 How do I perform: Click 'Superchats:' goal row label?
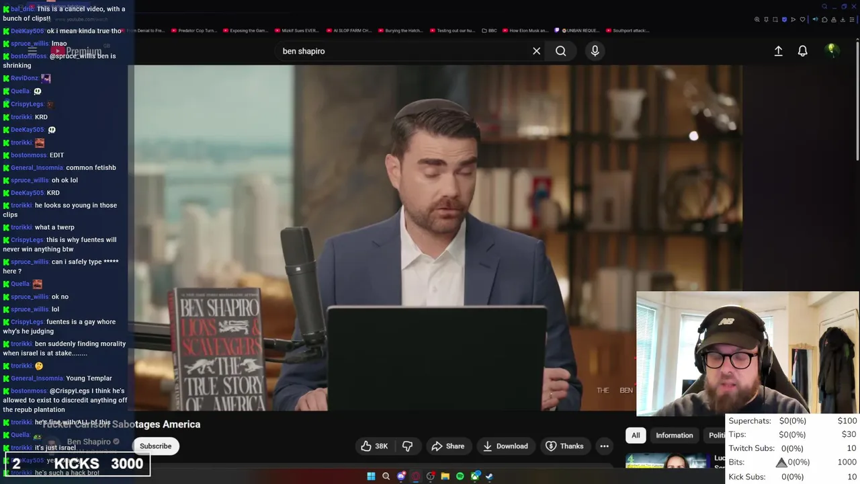tap(750, 421)
